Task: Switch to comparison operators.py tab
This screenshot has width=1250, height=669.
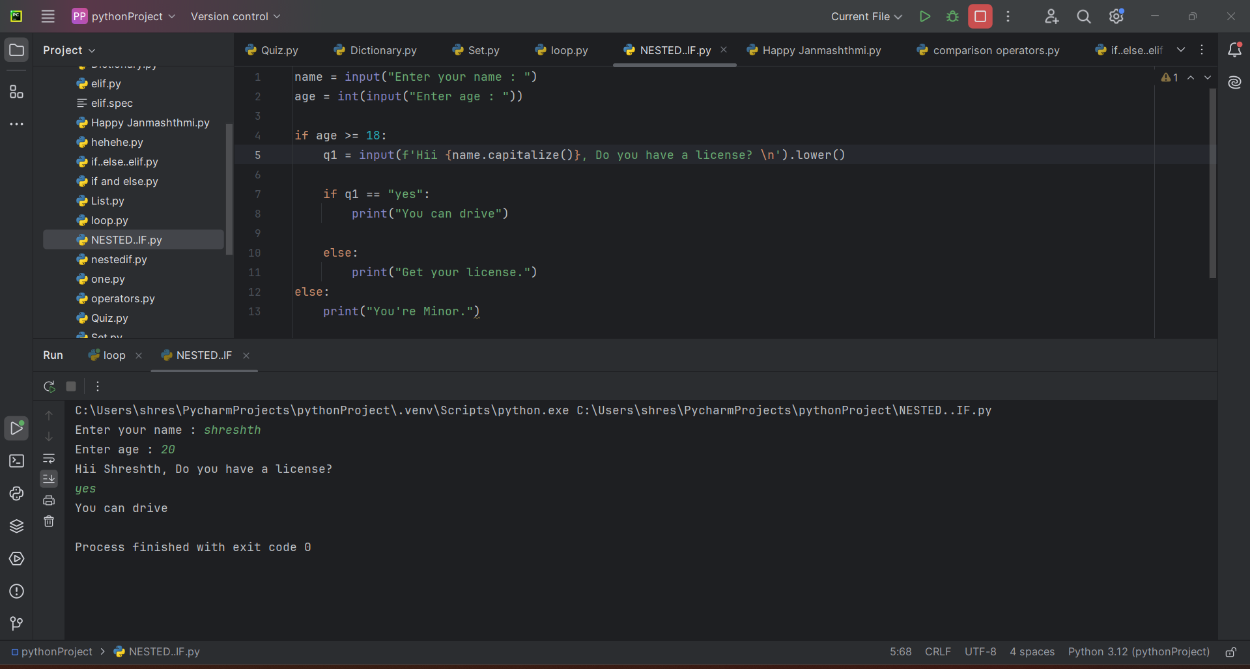Action: pos(988,50)
